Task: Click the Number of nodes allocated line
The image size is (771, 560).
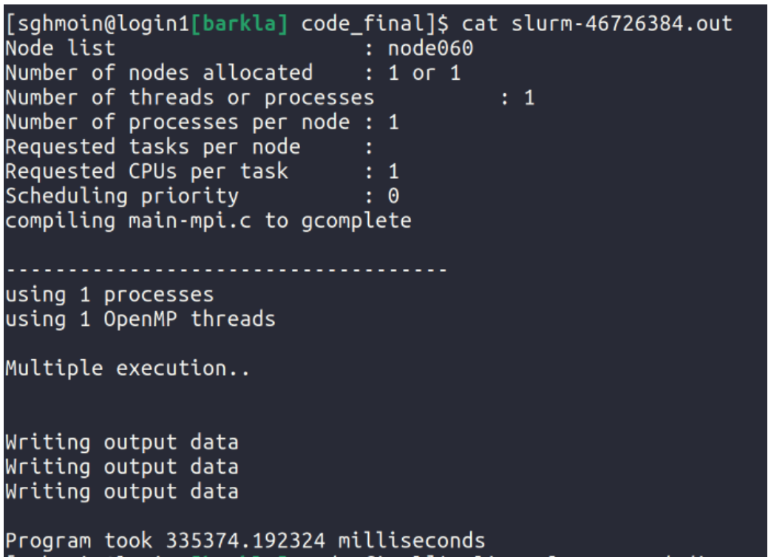Action: (159, 73)
